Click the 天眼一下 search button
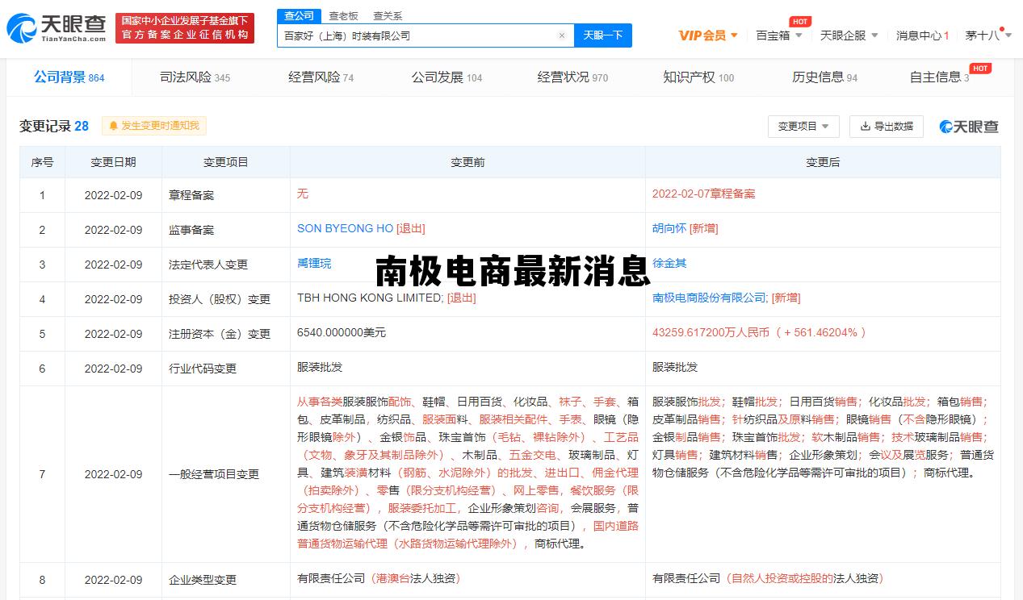 pyautogui.click(x=602, y=35)
